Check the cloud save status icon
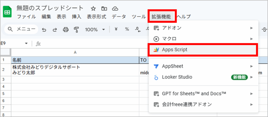This screenshot has height=117, width=268. point(115,8)
